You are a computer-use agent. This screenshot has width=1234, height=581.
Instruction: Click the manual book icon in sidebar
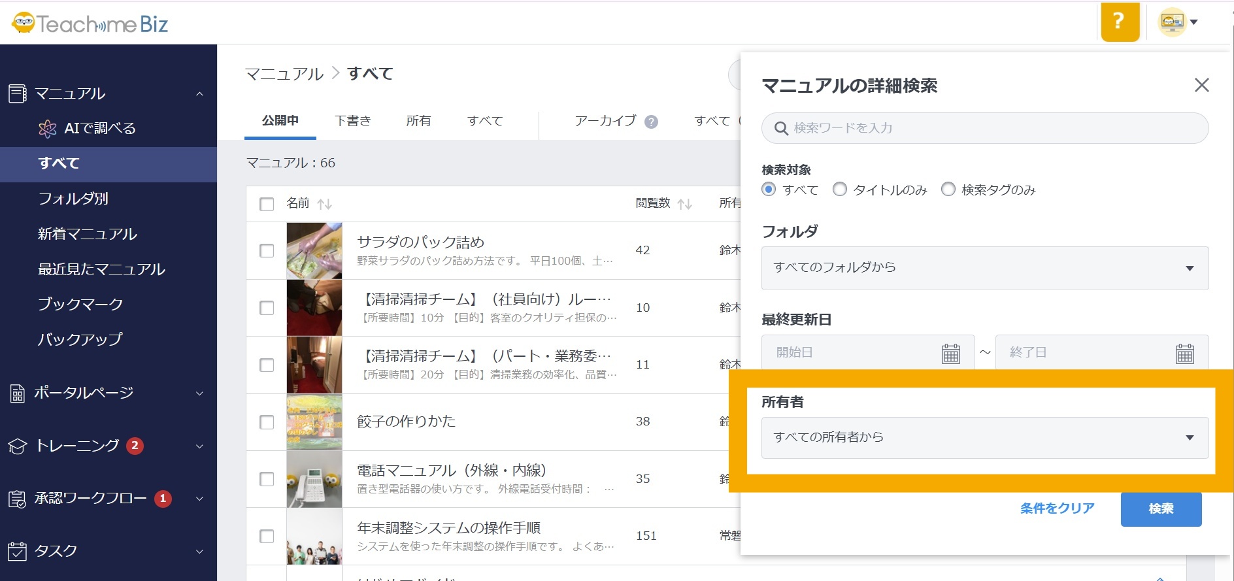coord(18,93)
